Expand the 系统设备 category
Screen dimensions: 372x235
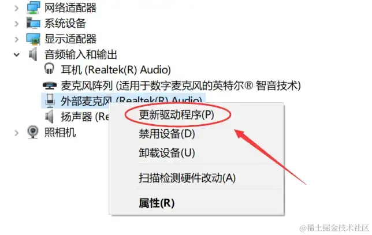tap(16, 24)
